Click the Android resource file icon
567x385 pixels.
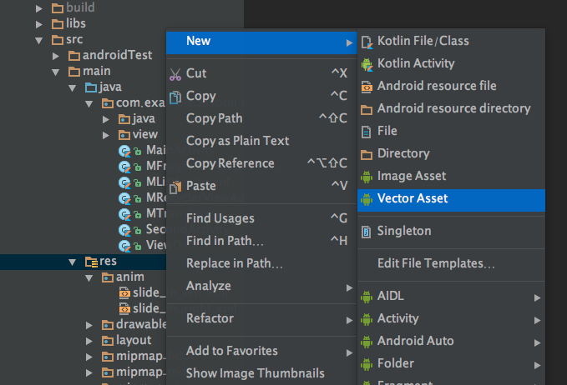366,86
